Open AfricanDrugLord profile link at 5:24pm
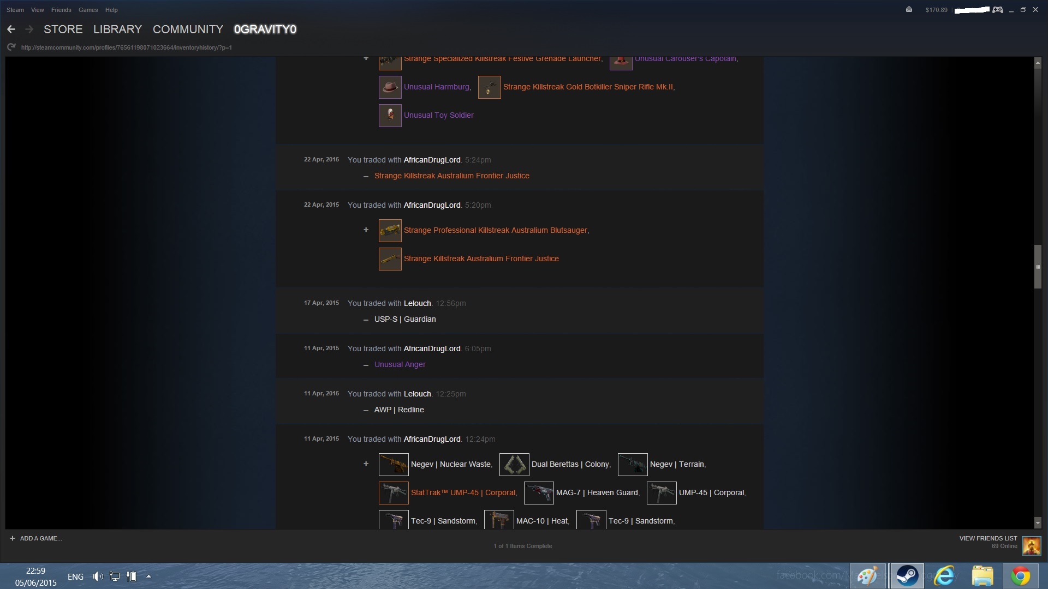Image resolution: width=1048 pixels, height=589 pixels. [432, 160]
